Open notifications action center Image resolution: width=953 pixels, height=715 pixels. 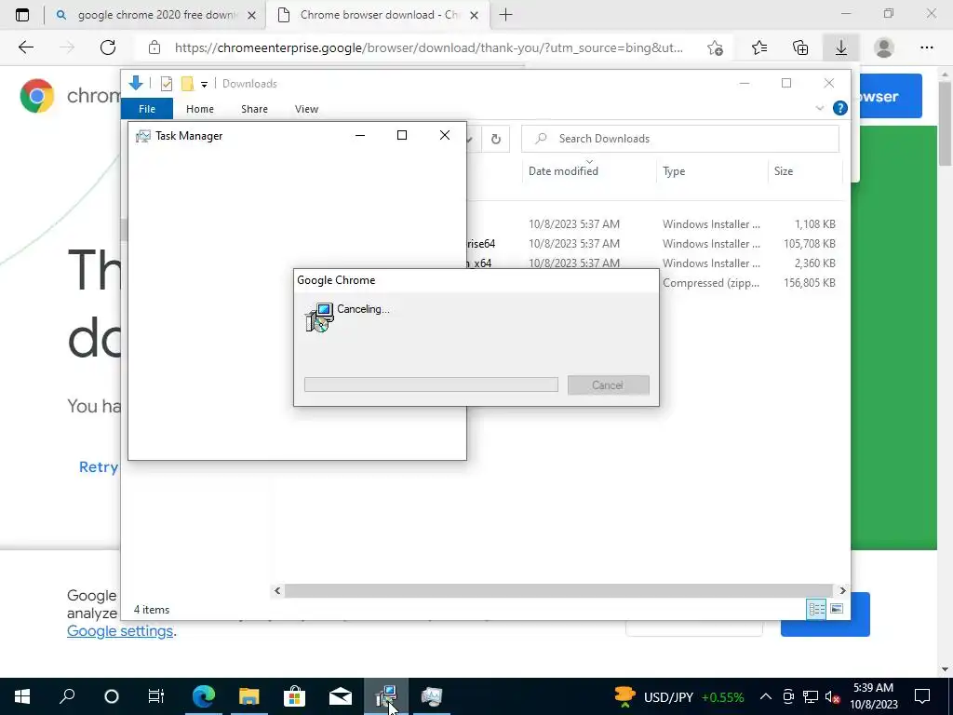click(x=922, y=696)
